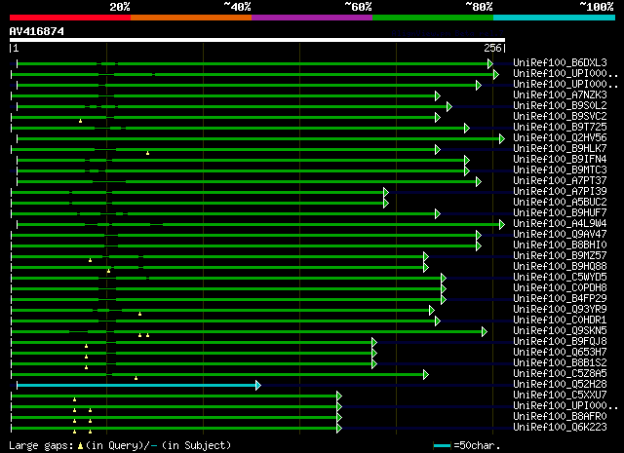Click the green alignment bar of Q2HV56
Image resolution: width=624 pixels, height=453 pixels.
coord(258,138)
